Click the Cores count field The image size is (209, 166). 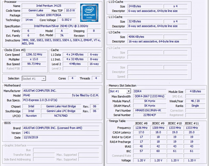72,78
